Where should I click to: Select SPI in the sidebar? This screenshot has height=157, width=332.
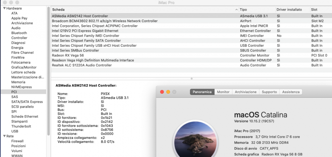14,112
